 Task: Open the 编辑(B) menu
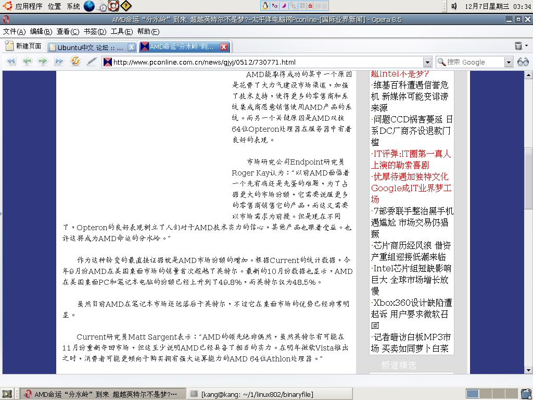click(41, 32)
